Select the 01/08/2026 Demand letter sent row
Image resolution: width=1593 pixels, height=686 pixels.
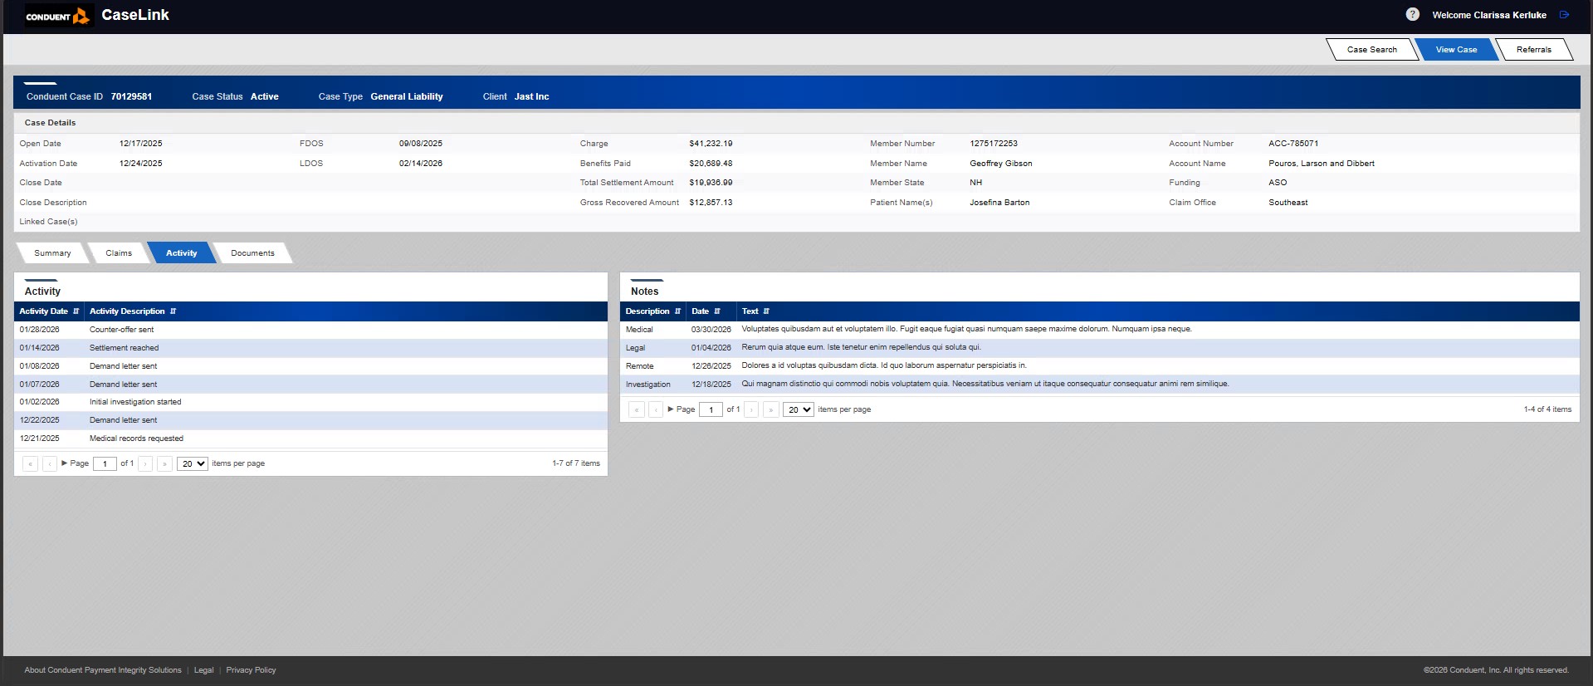311,366
